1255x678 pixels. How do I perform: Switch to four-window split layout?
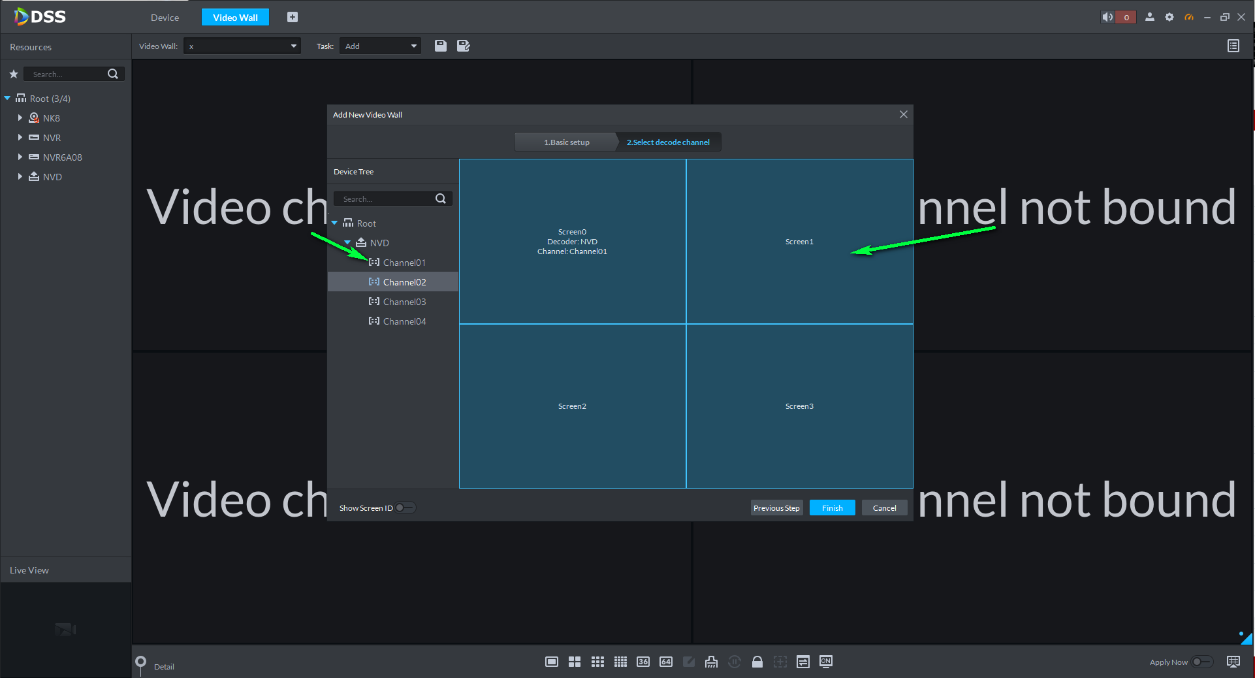point(575,662)
